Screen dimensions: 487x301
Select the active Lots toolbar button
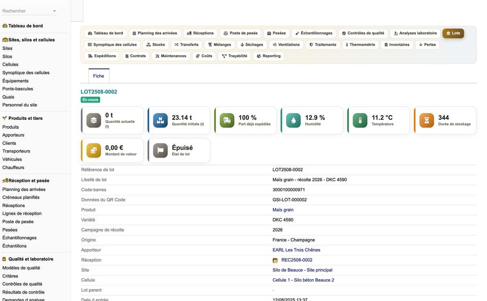[453, 33]
